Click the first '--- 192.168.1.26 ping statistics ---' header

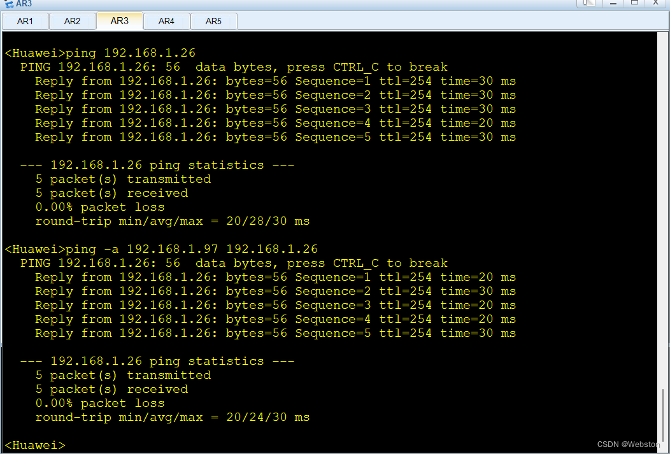click(x=157, y=165)
